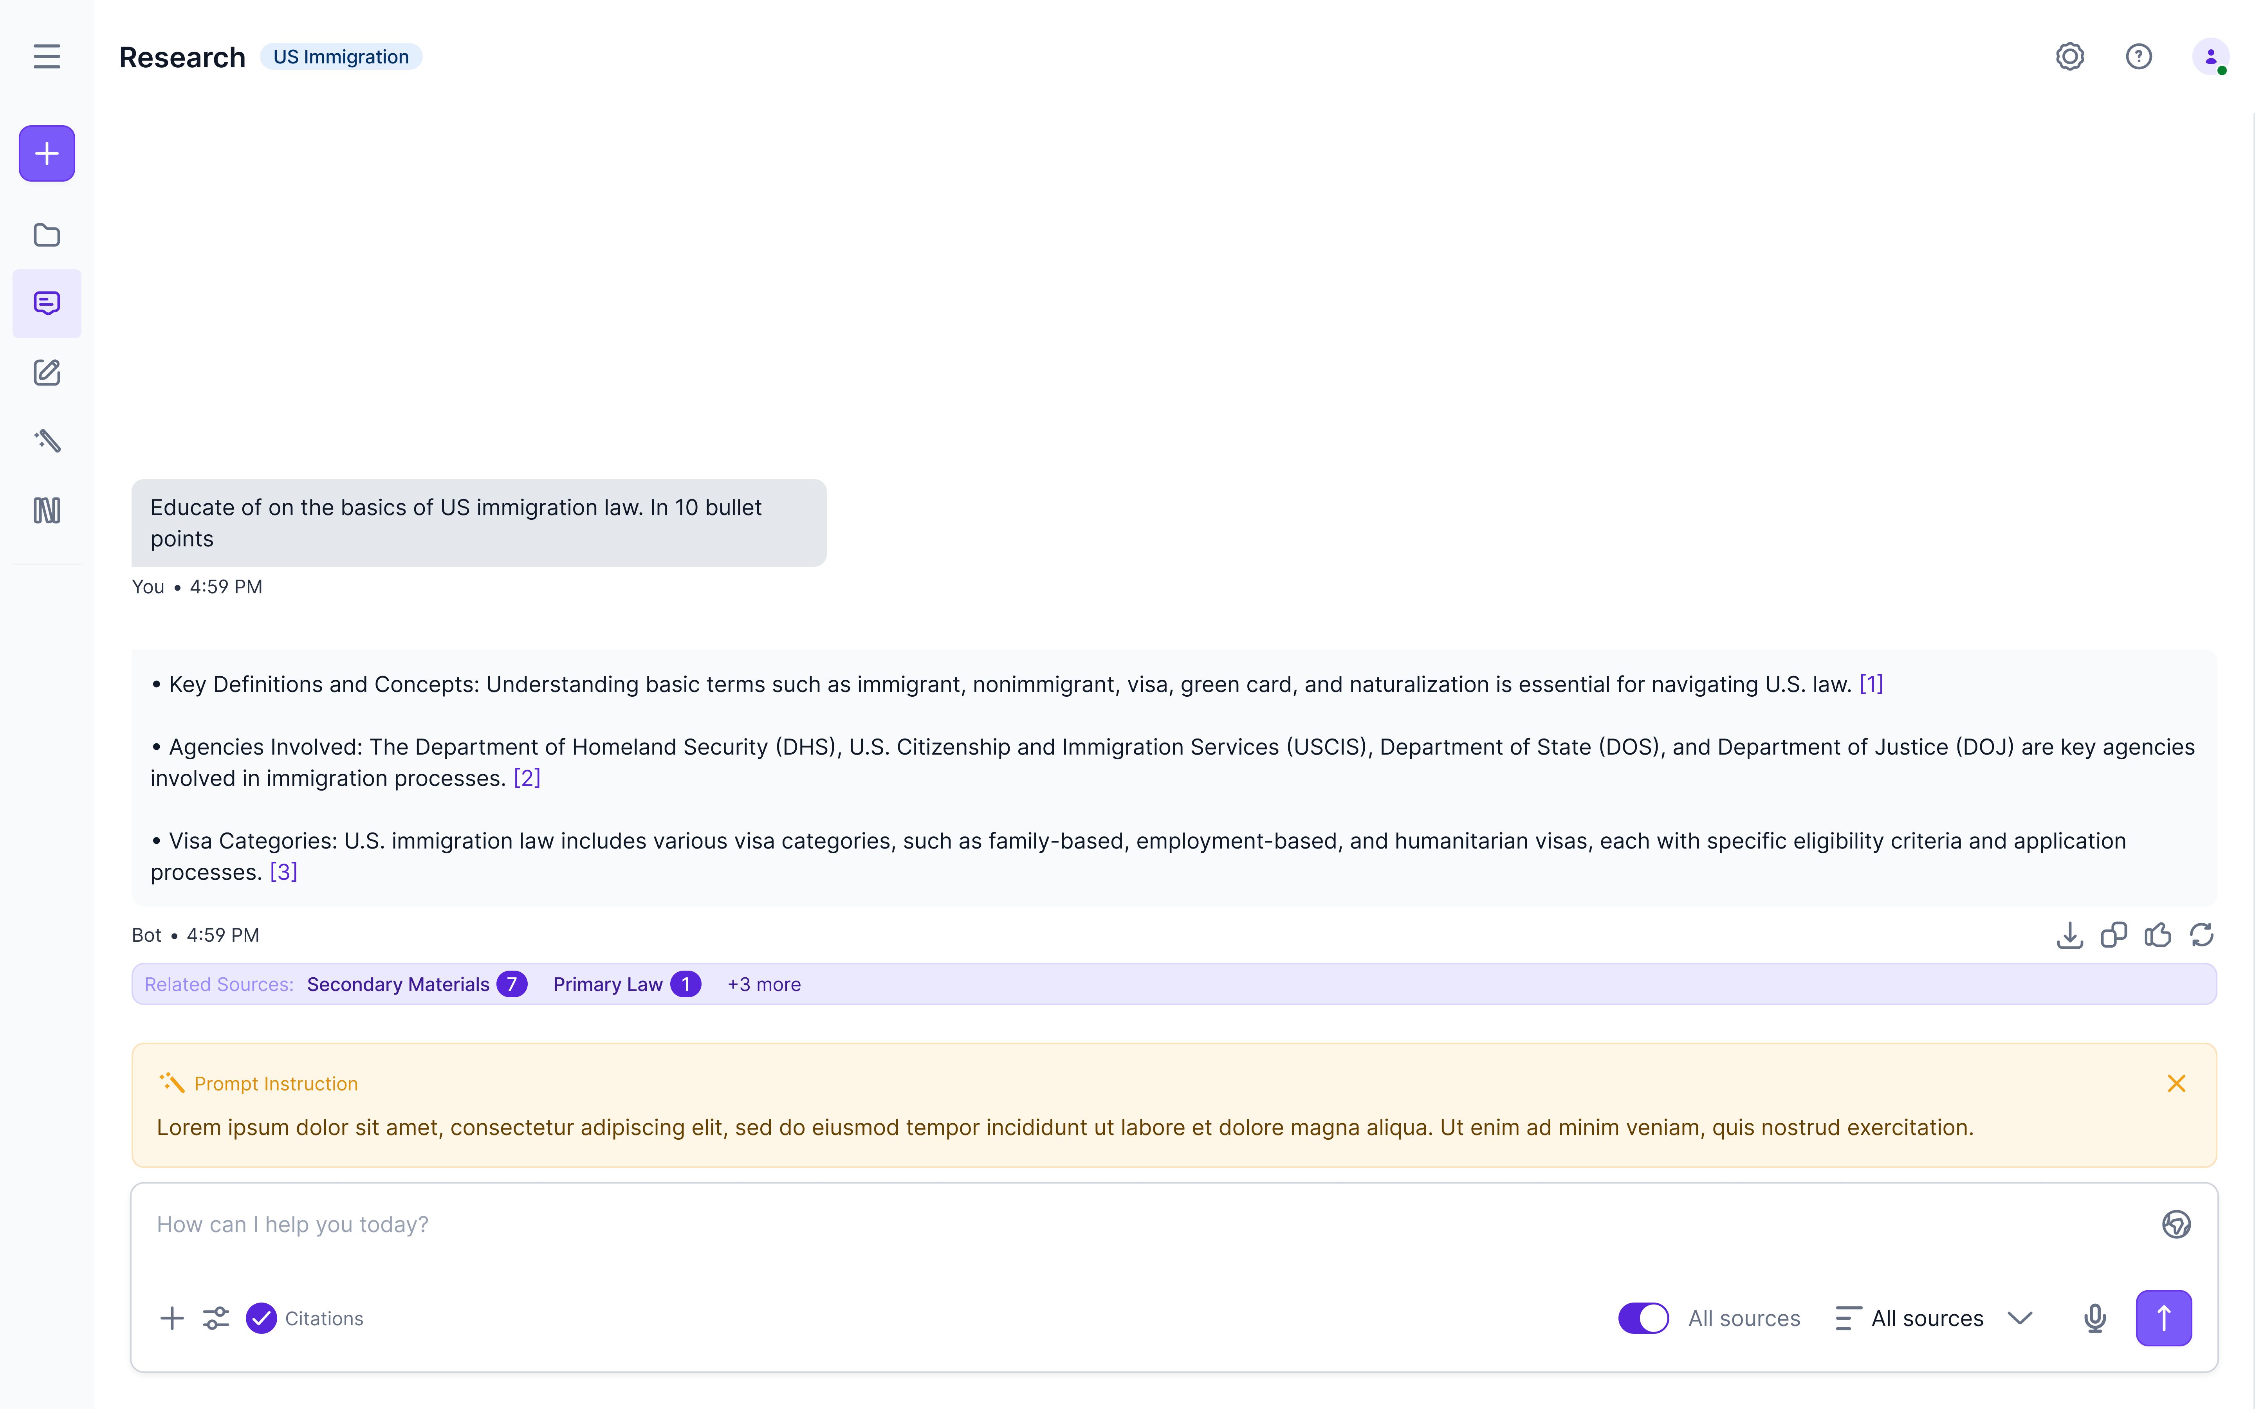Viewport: 2255px width, 1409px height.
Task: Copy the bot's response
Action: 2113,935
